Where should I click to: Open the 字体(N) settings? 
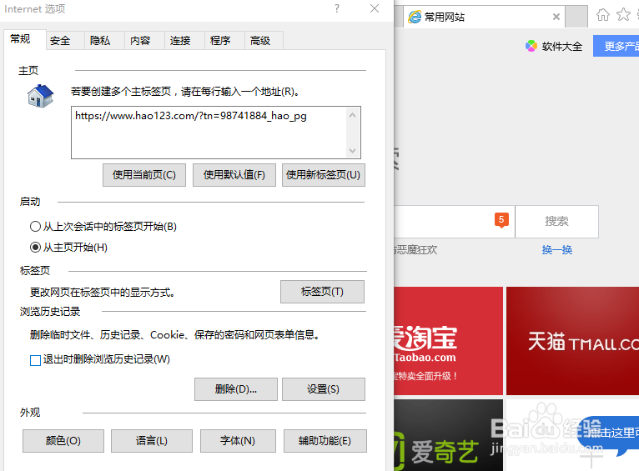click(238, 441)
